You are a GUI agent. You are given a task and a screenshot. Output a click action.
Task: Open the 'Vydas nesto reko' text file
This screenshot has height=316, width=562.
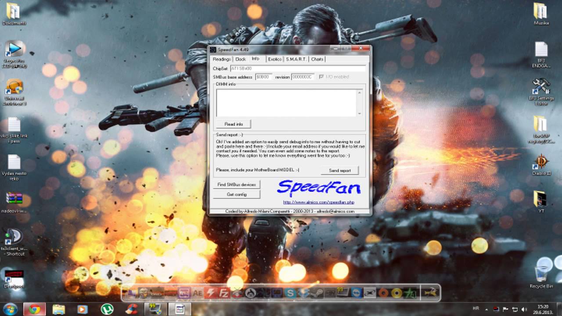pos(14,168)
